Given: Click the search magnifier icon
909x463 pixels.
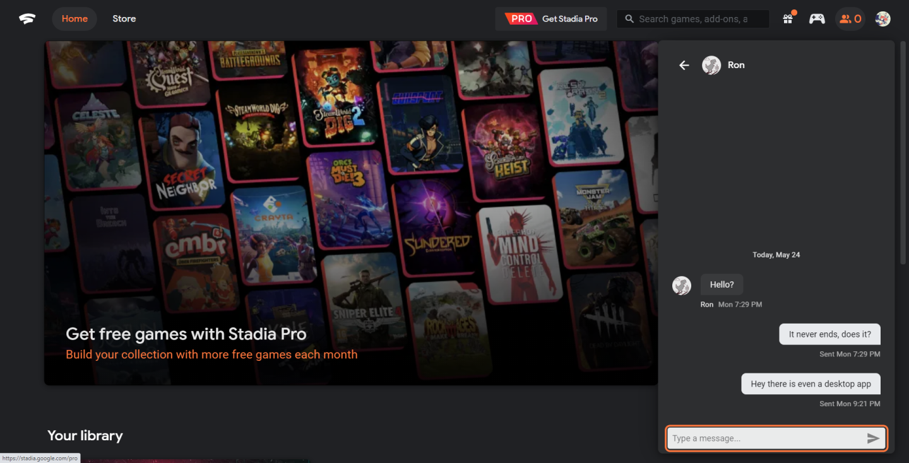Looking at the screenshot, I should point(629,19).
